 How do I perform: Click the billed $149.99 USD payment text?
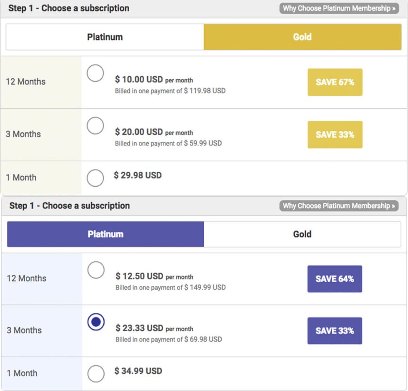pos(170,287)
